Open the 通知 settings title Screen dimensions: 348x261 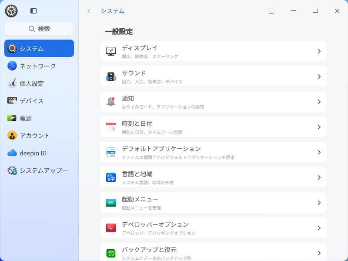coord(128,98)
